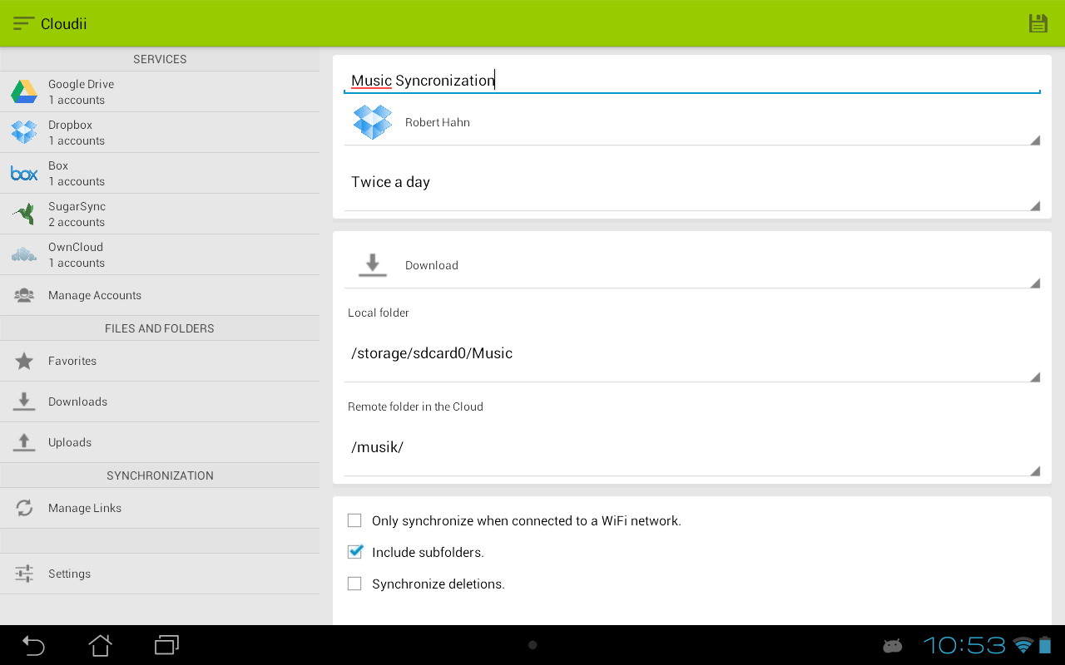Click the 'Include subfolders.' label text
This screenshot has height=665, width=1065.
click(x=428, y=553)
